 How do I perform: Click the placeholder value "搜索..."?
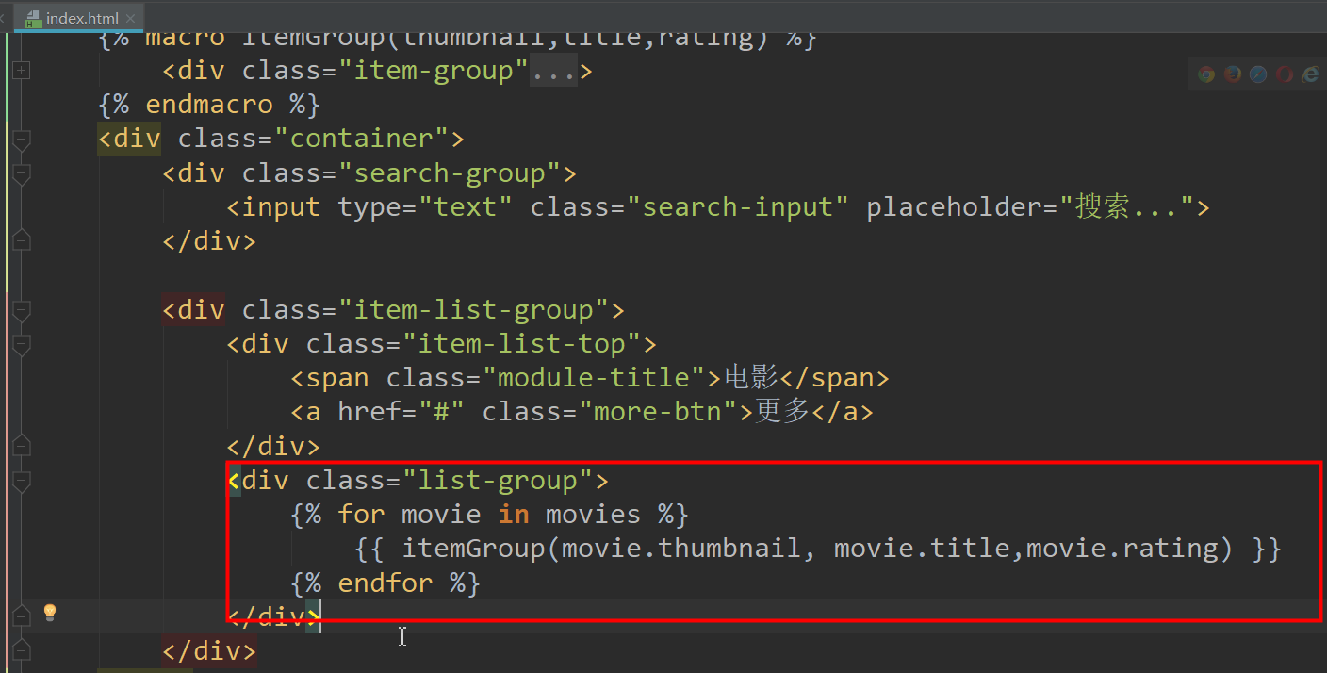coord(1127,206)
